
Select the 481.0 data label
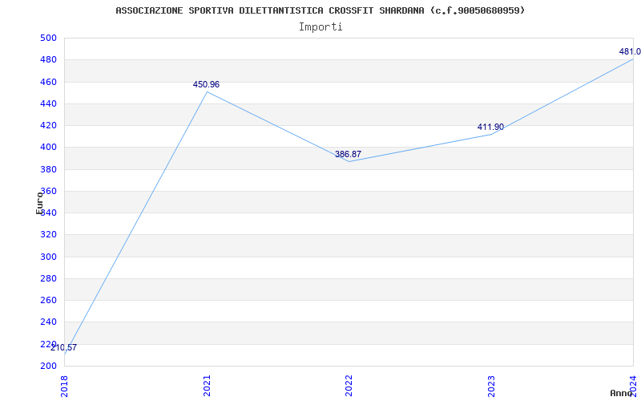[630, 51]
